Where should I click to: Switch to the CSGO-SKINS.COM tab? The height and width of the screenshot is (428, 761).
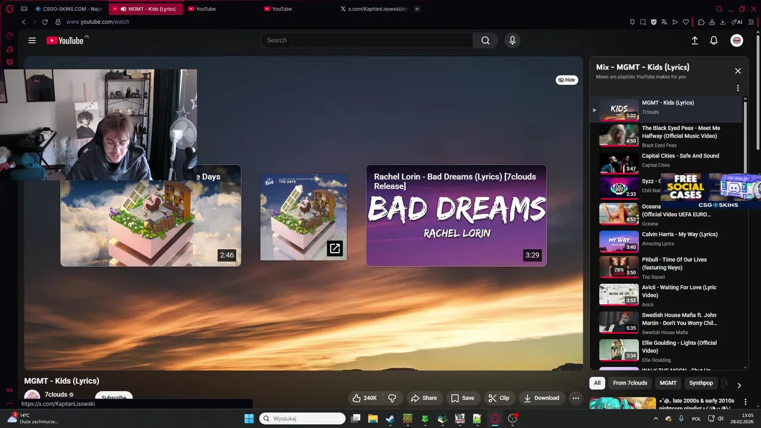click(69, 9)
